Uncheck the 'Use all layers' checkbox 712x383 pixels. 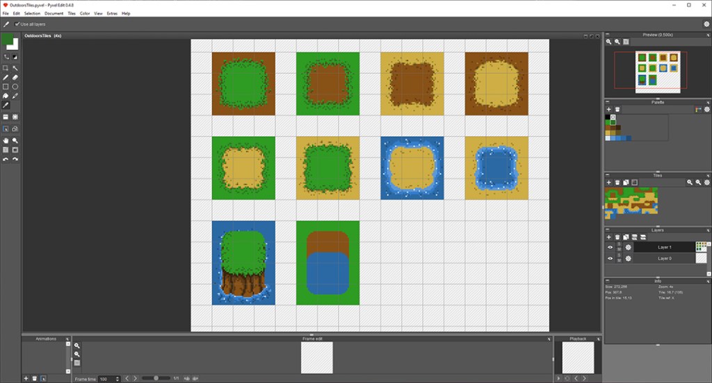click(x=17, y=24)
